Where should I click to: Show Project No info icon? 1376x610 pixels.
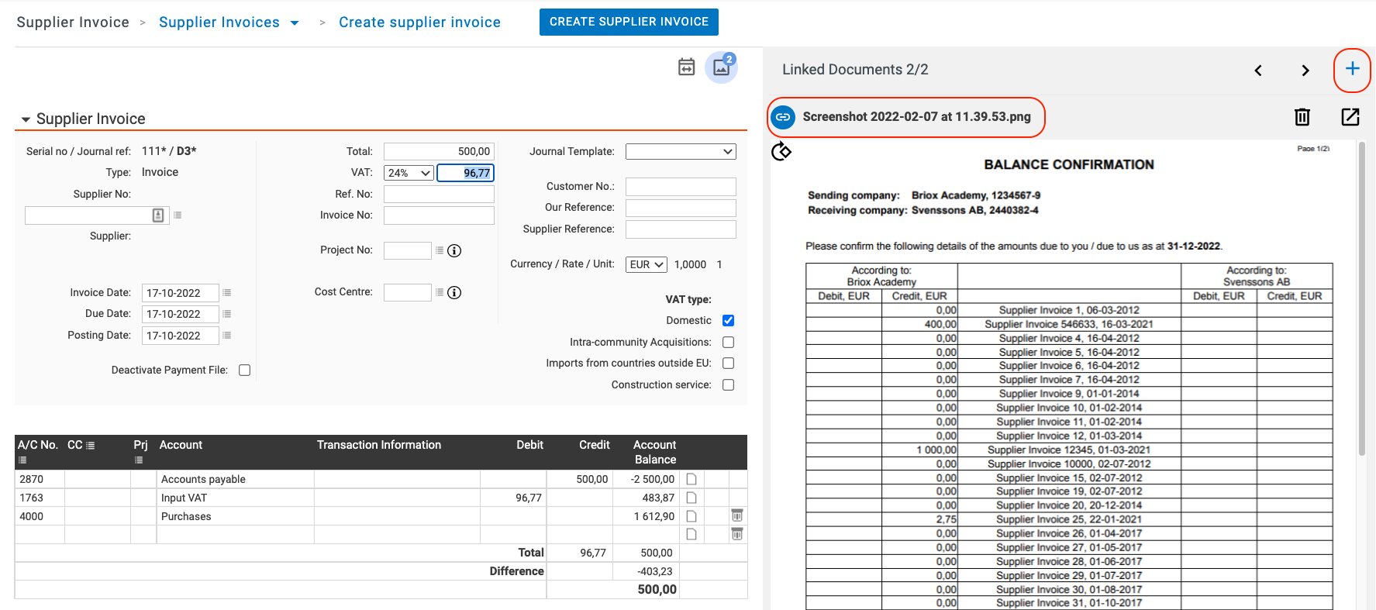(455, 250)
